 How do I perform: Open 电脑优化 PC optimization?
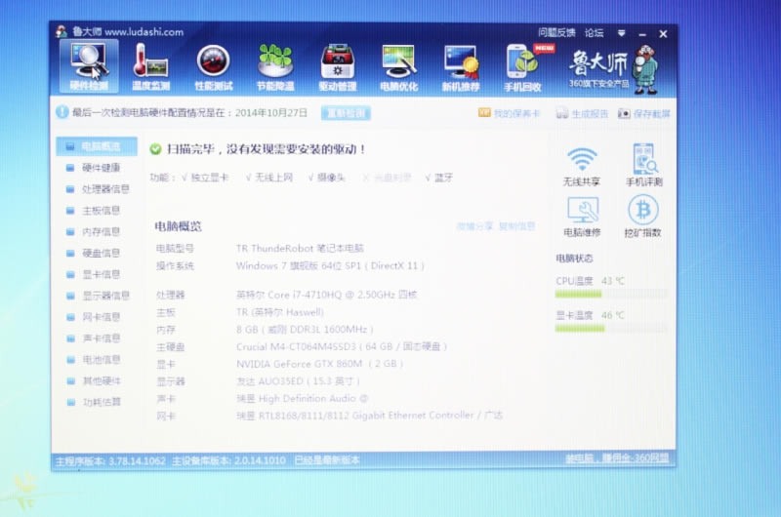398,67
